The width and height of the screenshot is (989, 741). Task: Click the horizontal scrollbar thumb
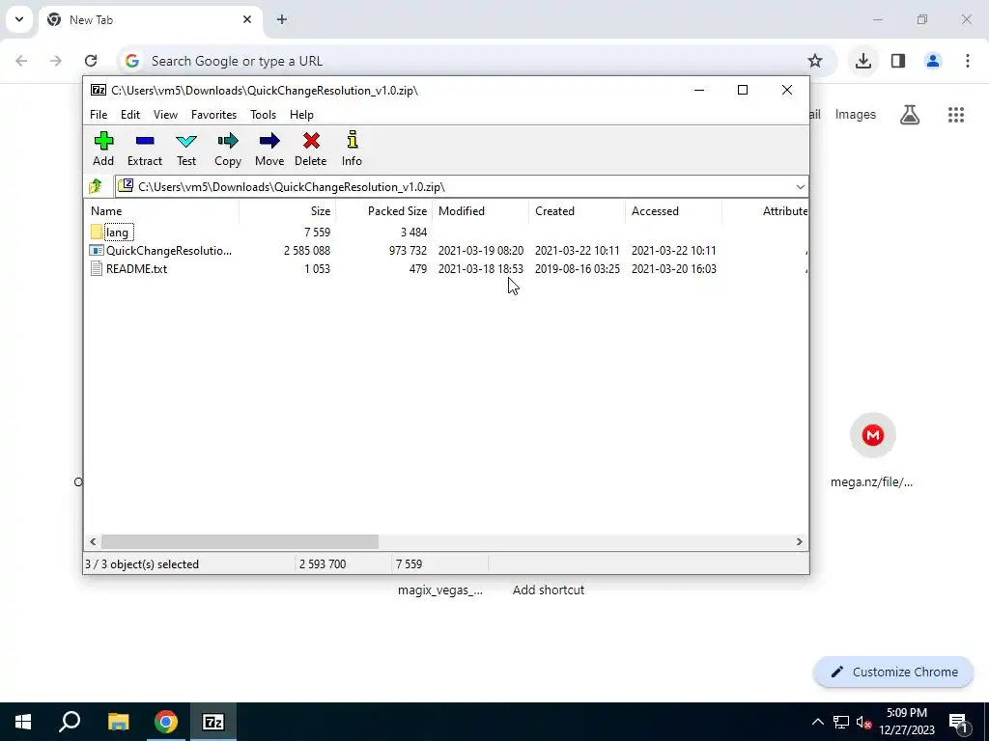click(240, 542)
